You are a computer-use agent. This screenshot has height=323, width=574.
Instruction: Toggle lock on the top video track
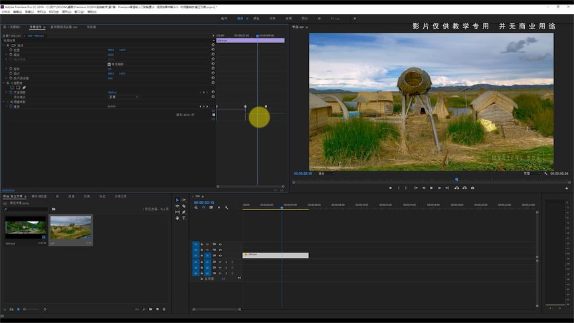(x=201, y=245)
